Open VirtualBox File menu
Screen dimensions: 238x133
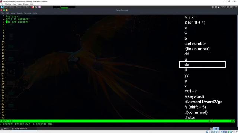click(2, 4)
